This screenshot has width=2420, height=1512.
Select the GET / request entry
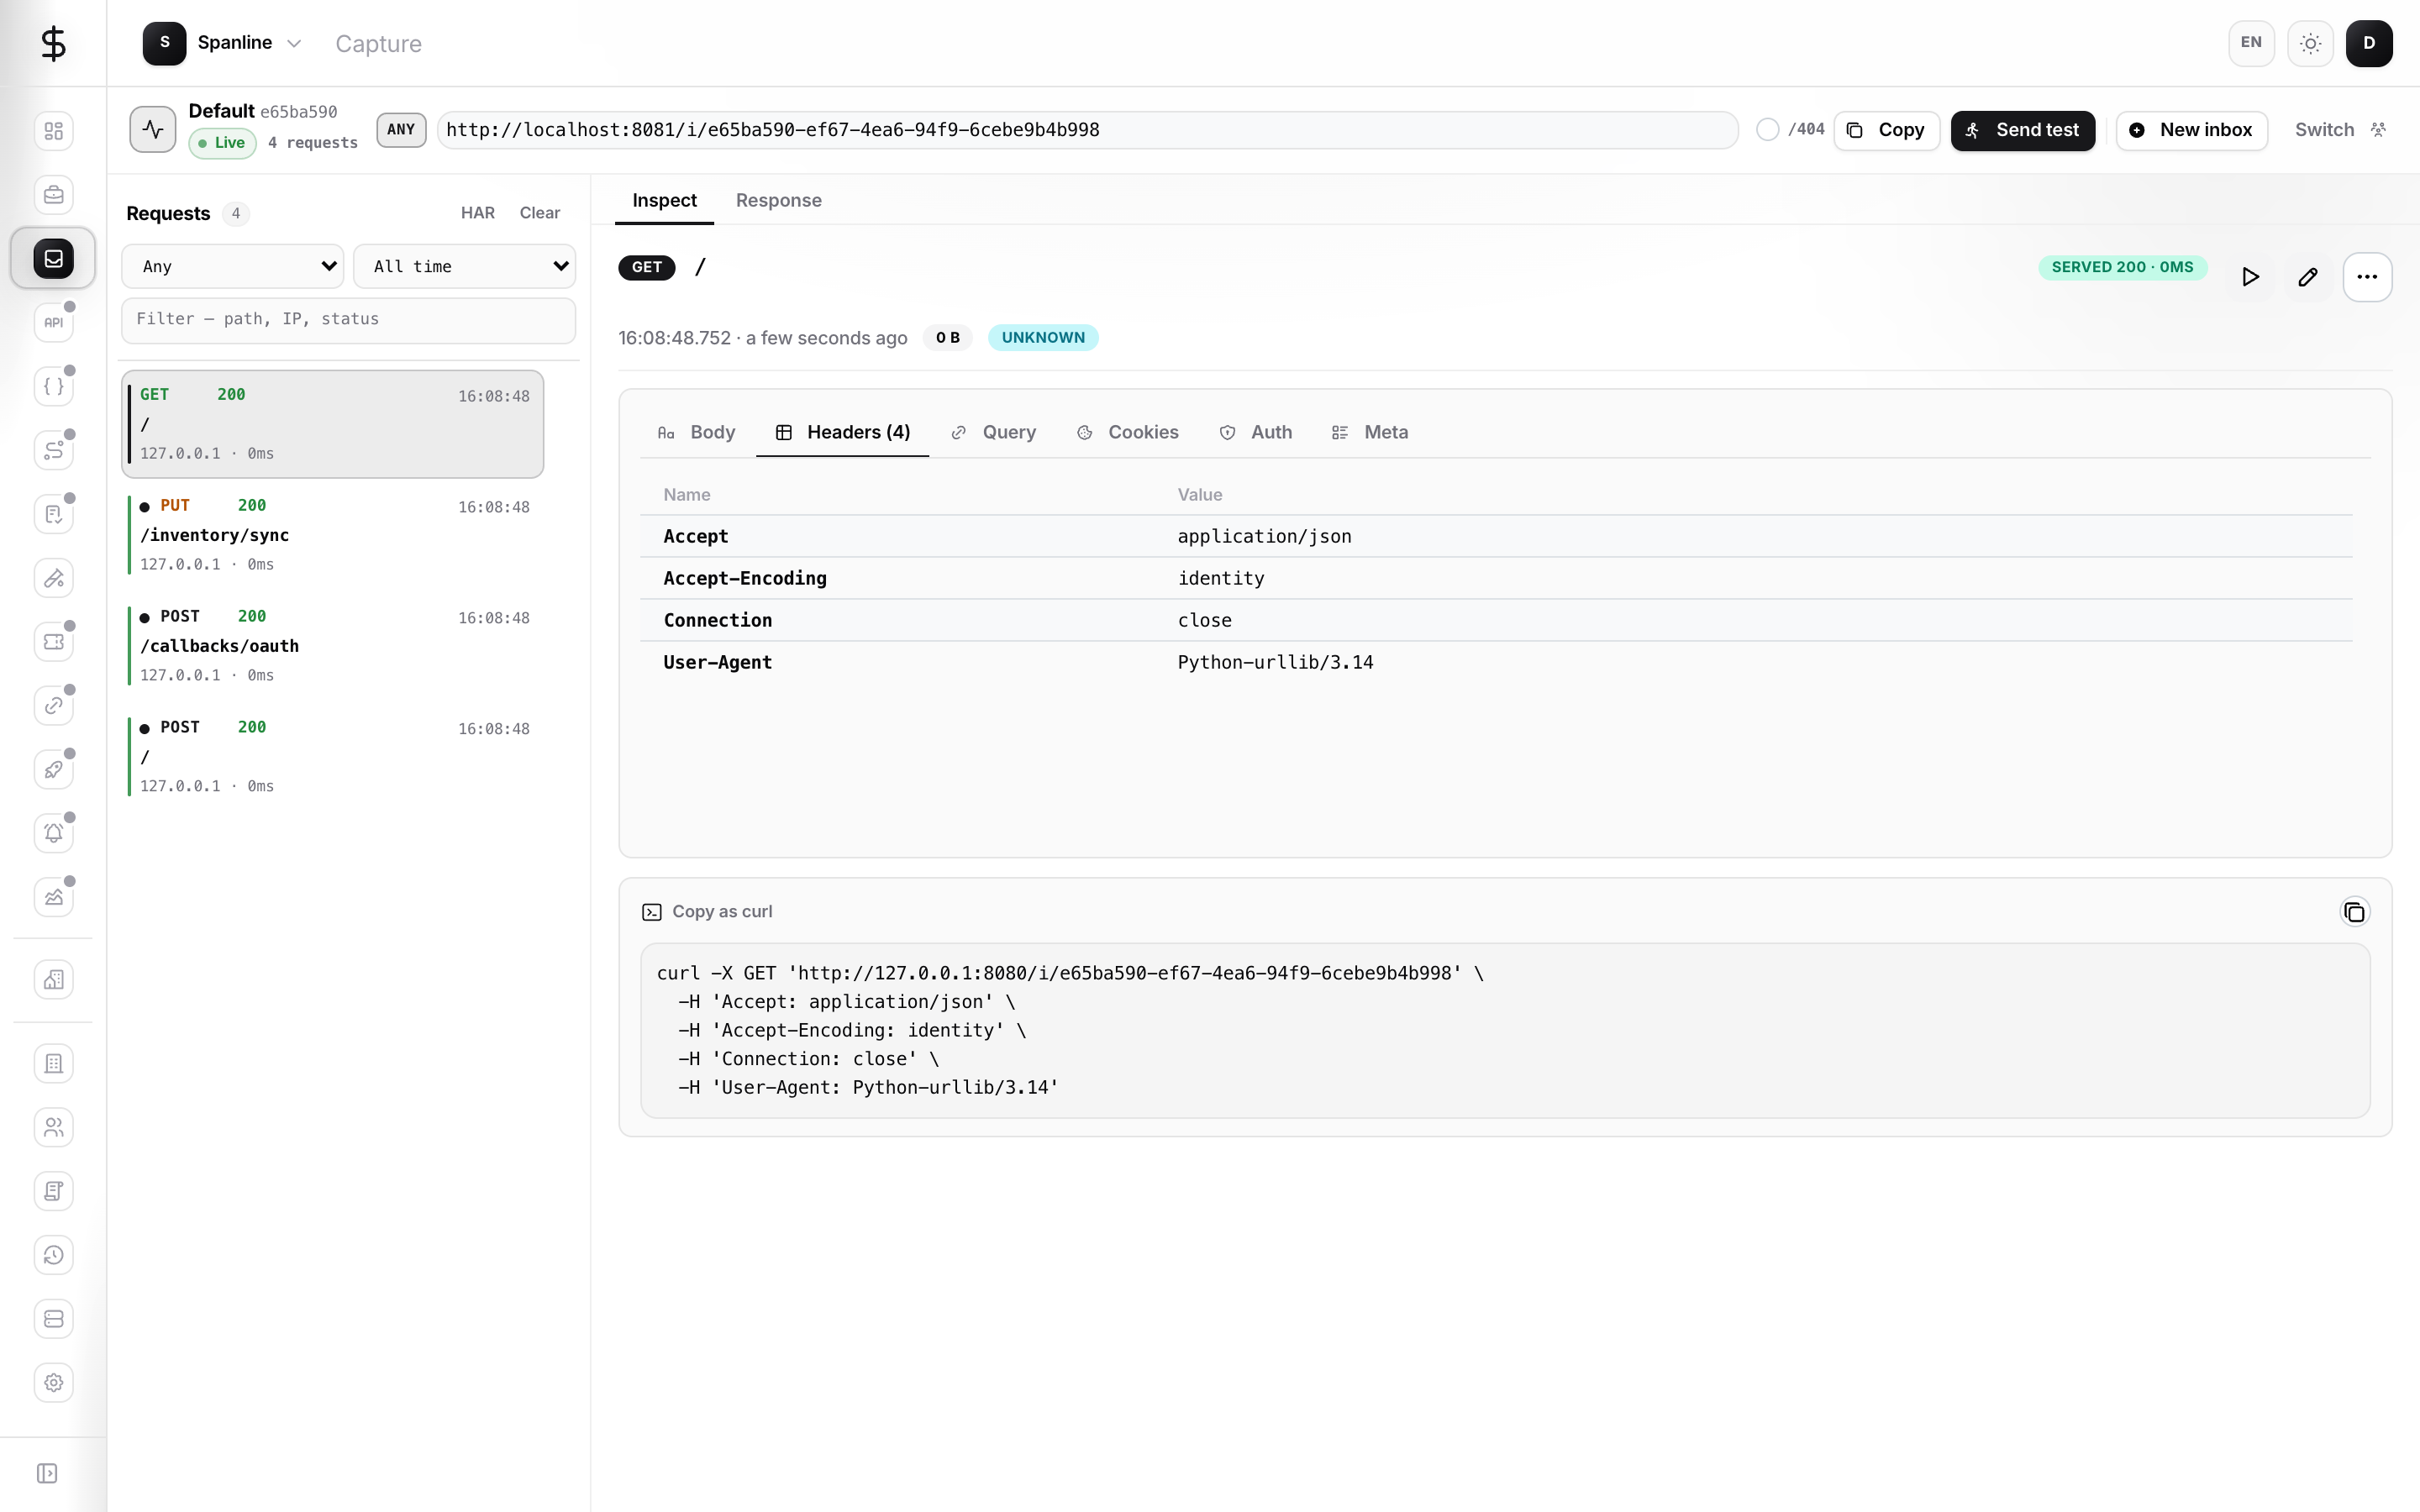tap(333, 424)
